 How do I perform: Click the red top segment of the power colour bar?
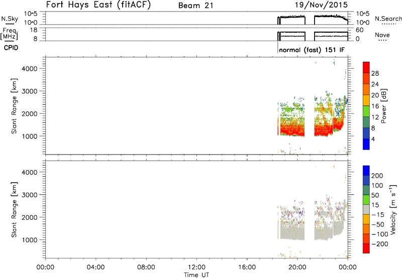pos(366,67)
